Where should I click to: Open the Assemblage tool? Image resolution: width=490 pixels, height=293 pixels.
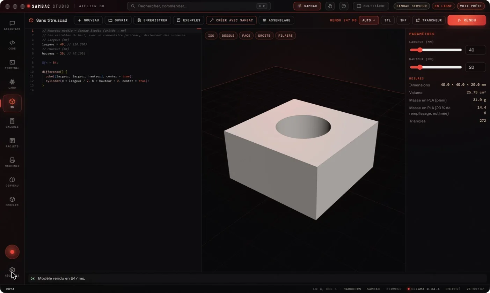pos(276,20)
